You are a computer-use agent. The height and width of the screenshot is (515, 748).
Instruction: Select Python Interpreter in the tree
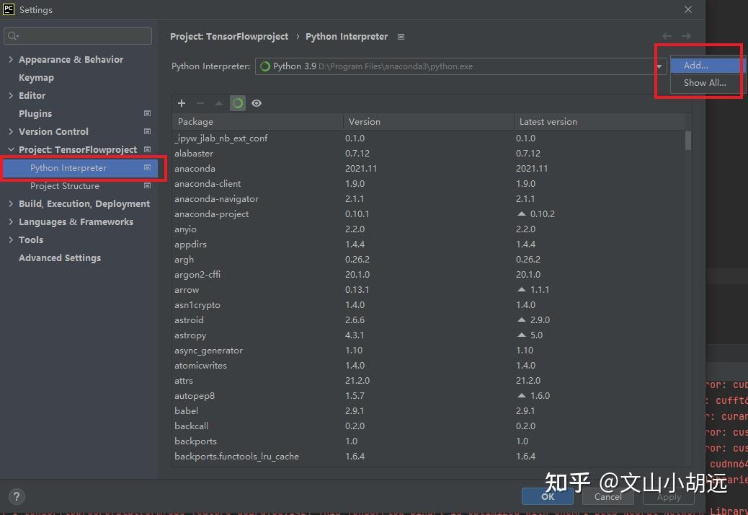(x=80, y=167)
